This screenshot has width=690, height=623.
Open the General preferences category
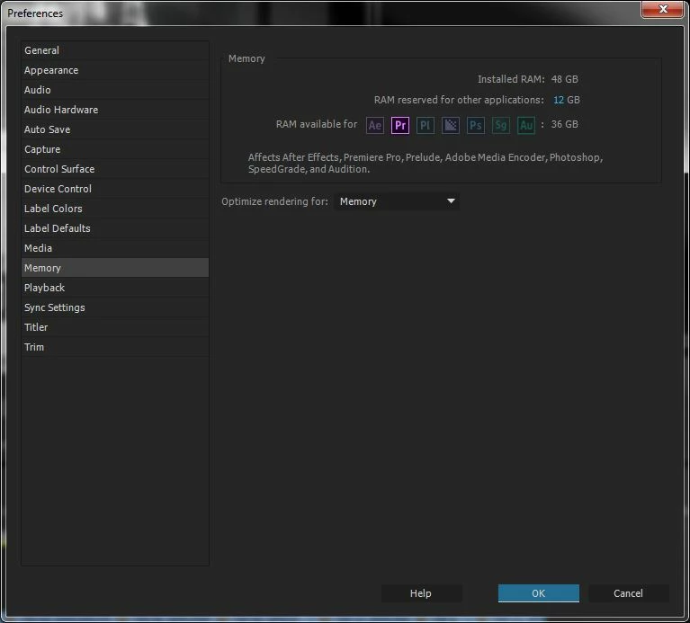[115, 50]
